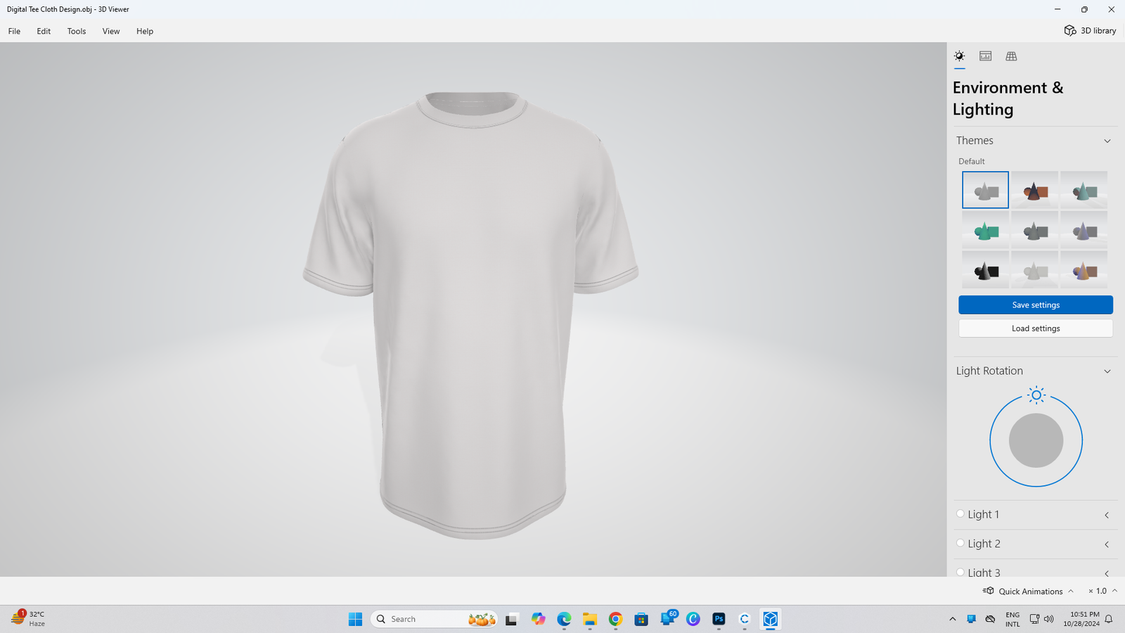Enable Light 3 radio toggle
The image size is (1125, 633).
coord(960,573)
